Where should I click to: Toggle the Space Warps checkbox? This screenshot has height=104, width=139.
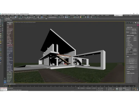[x=127, y=44]
